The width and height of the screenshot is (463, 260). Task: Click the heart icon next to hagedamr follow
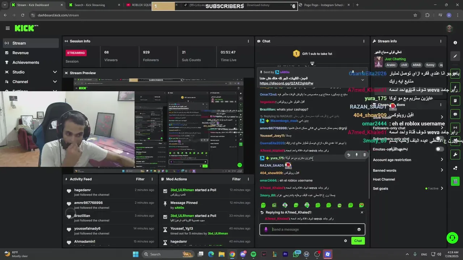click(x=69, y=191)
